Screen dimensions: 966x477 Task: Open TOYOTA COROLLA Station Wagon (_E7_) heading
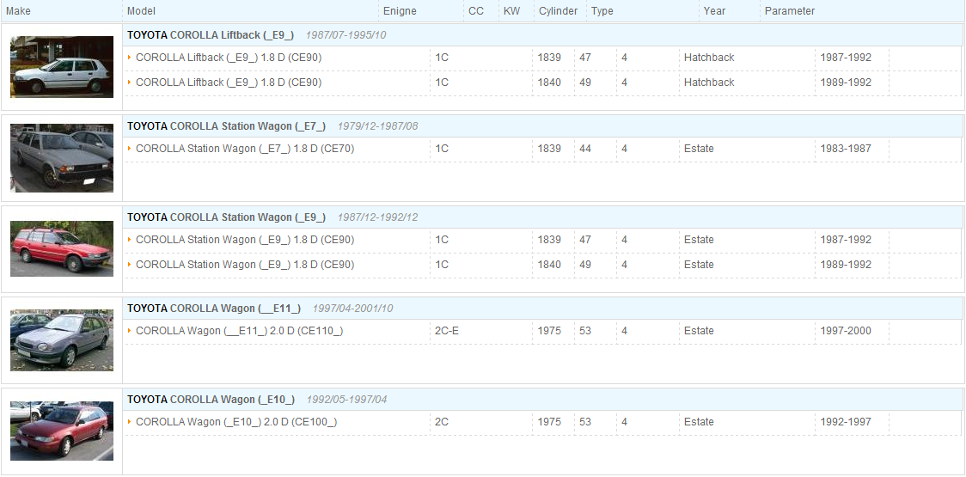point(226,126)
